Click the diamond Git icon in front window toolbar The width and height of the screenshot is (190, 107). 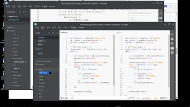[x=172, y=43]
